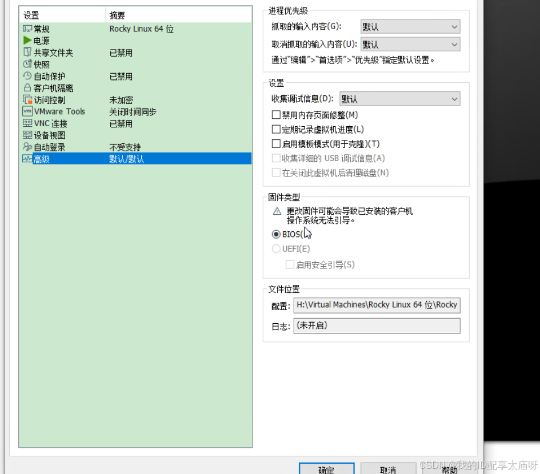
Task: Select the 设备视图 icon
Action: (x=27, y=135)
